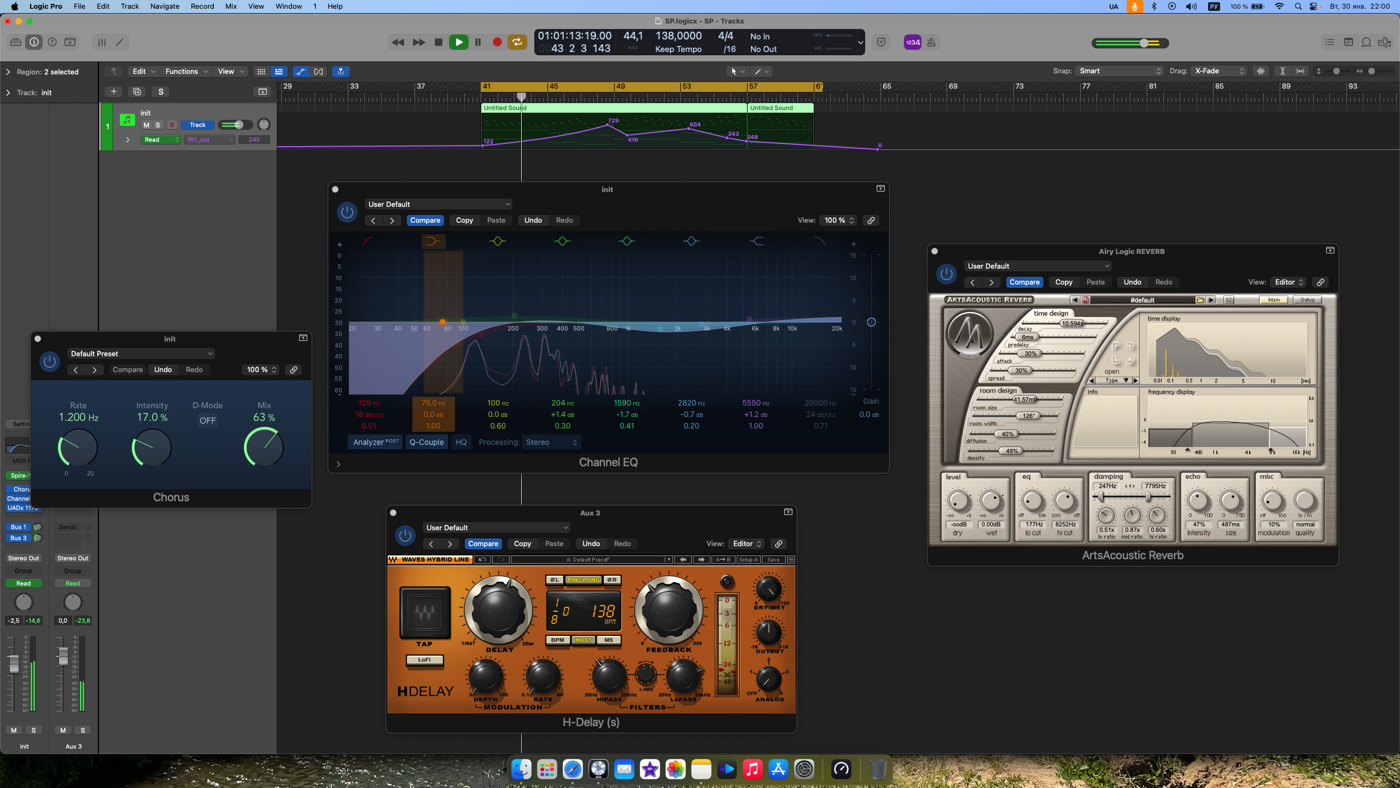Toggle the Analyzer button in Channel EQ
The height and width of the screenshot is (788, 1400).
pyautogui.click(x=376, y=442)
